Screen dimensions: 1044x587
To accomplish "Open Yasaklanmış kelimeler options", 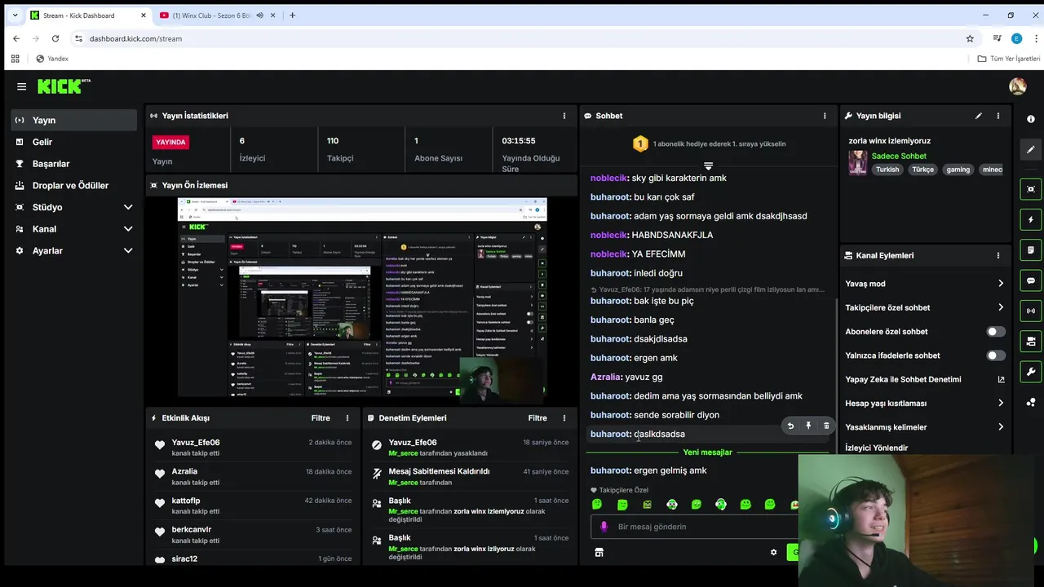I will [925, 427].
